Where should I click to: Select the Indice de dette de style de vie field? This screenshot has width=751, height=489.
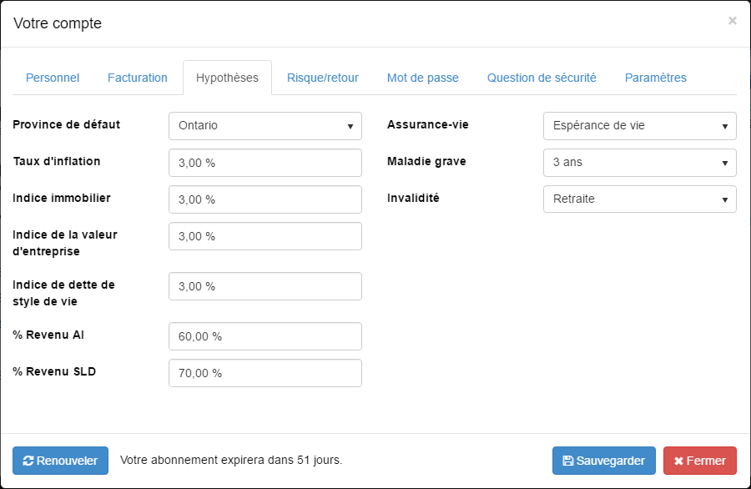coord(265,286)
